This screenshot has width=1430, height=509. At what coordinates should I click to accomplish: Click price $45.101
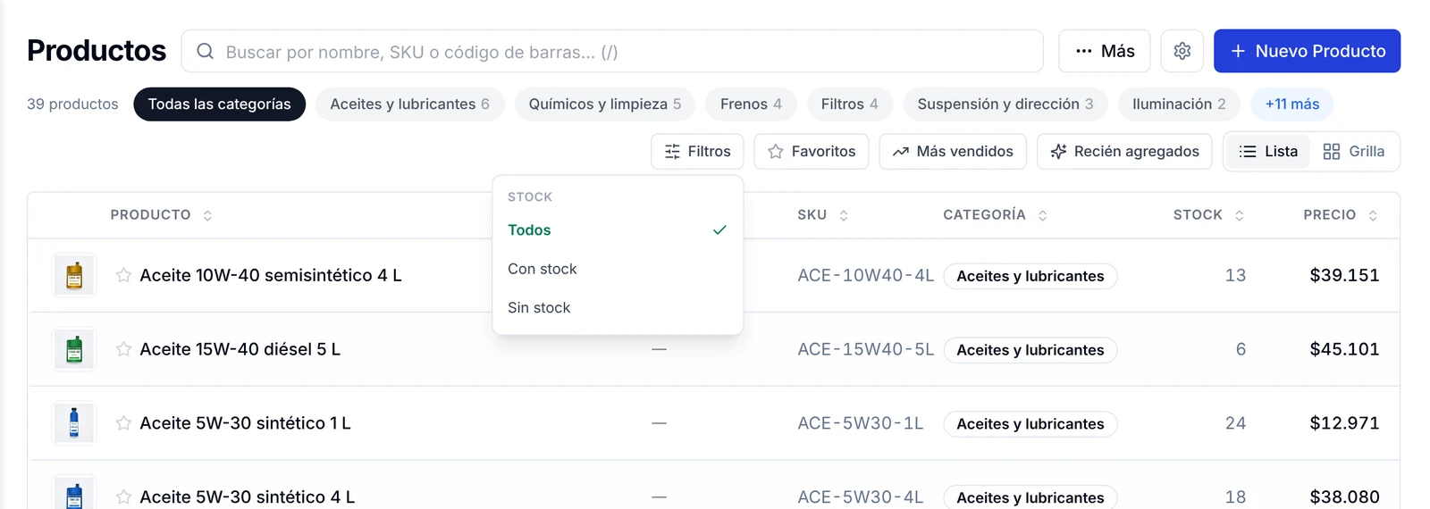click(x=1344, y=349)
